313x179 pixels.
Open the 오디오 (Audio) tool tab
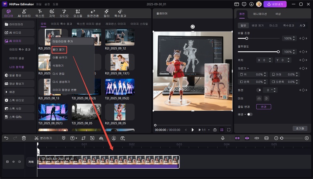[64, 14]
